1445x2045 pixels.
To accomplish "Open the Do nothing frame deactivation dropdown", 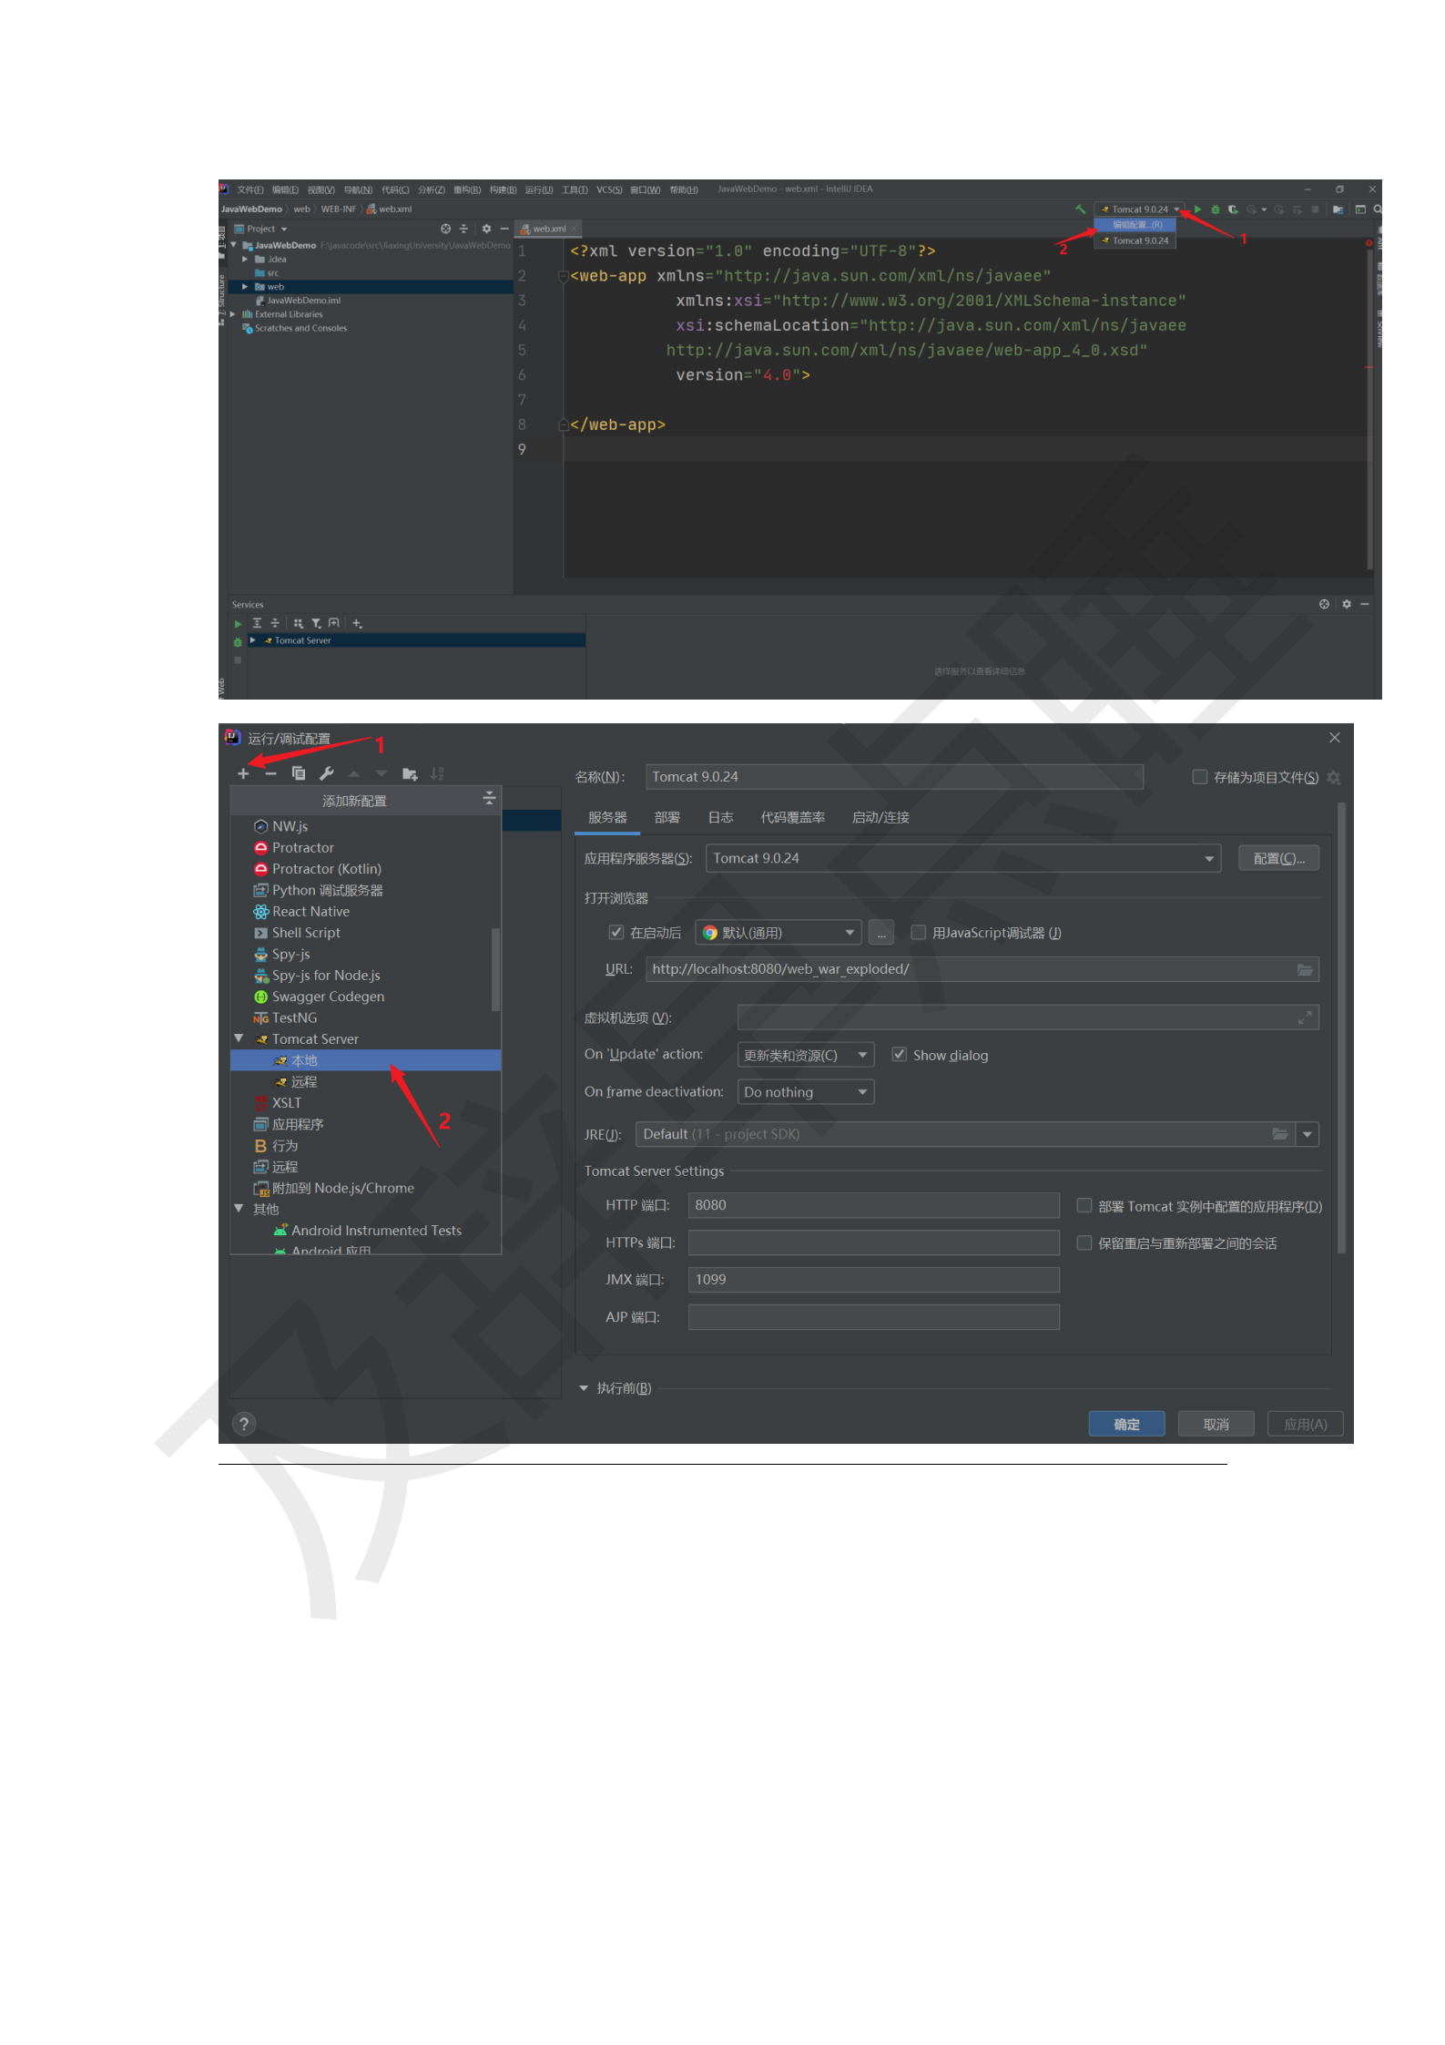I will [805, 1092].
